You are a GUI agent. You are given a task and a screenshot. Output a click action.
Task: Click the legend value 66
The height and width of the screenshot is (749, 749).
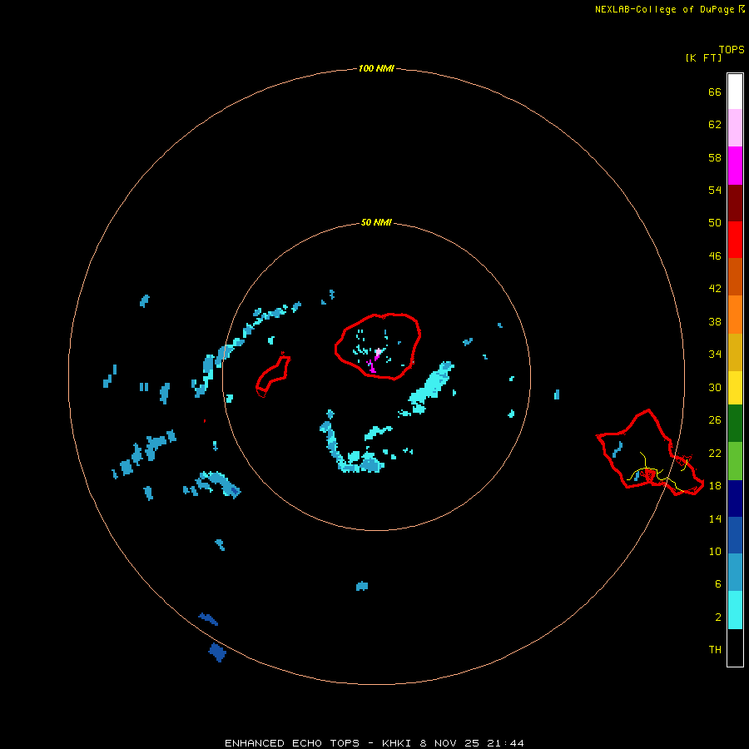(715, 92)
